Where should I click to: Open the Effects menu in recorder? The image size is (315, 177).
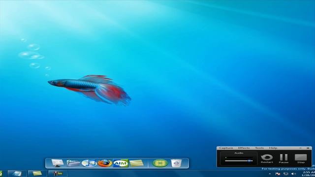[x=244, y=148]
